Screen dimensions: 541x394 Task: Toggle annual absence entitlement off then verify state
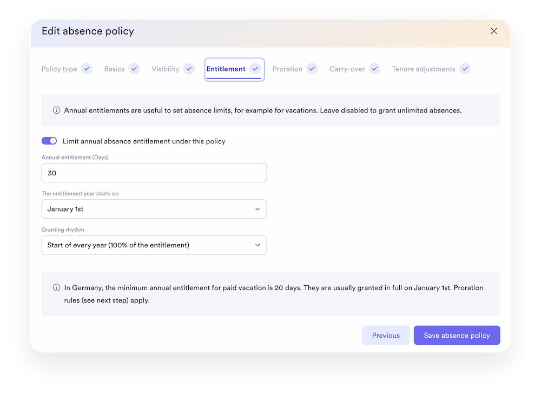[49, 141]
